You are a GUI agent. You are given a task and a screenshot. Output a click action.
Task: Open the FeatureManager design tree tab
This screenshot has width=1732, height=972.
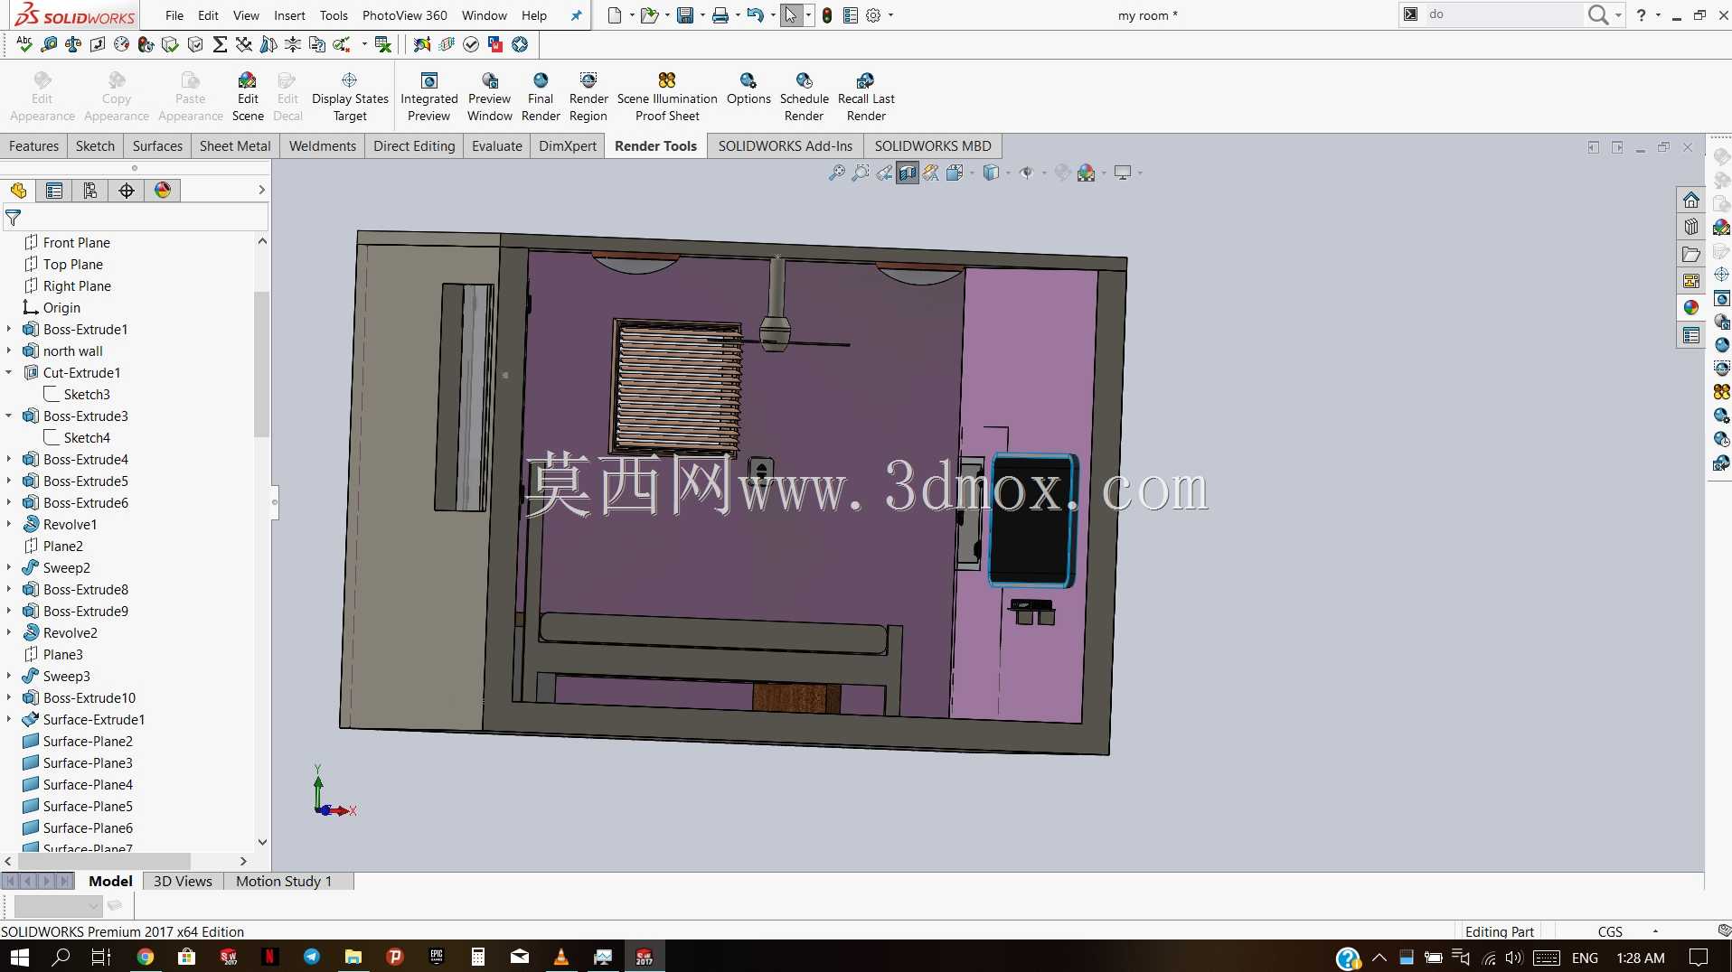18,191
